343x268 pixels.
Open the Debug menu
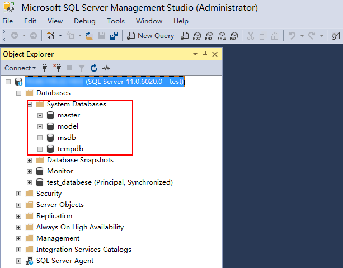(84, 21)
